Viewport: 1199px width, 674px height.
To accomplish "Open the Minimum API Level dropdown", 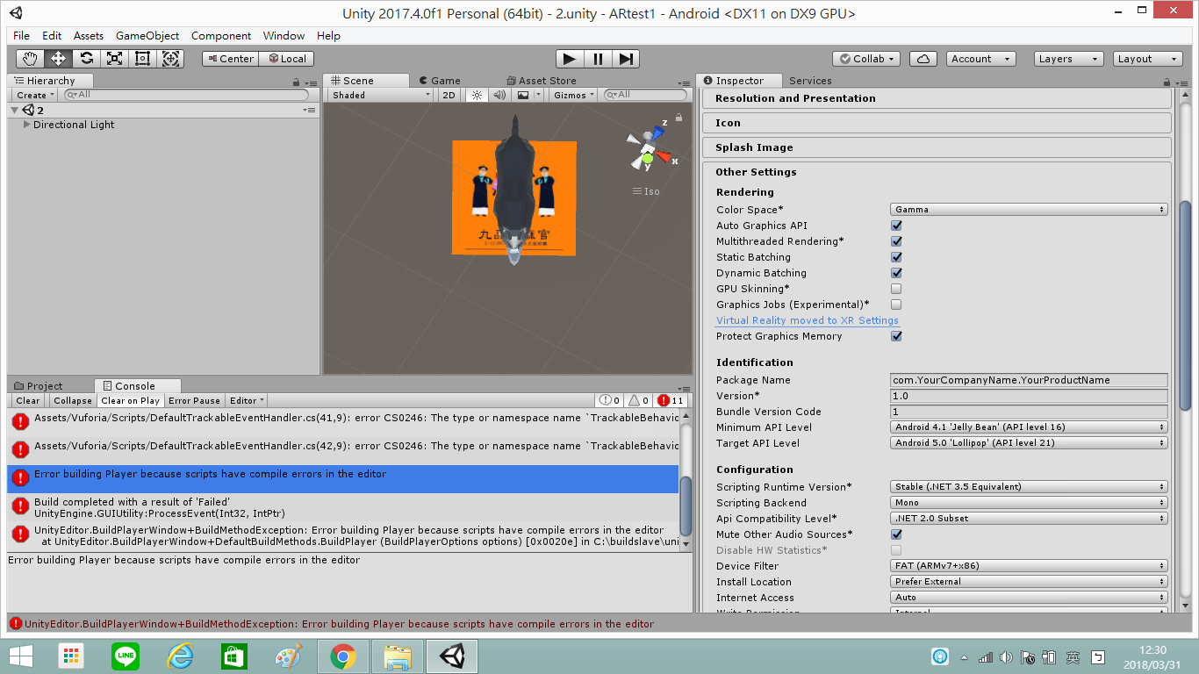I will point(1029,427).
